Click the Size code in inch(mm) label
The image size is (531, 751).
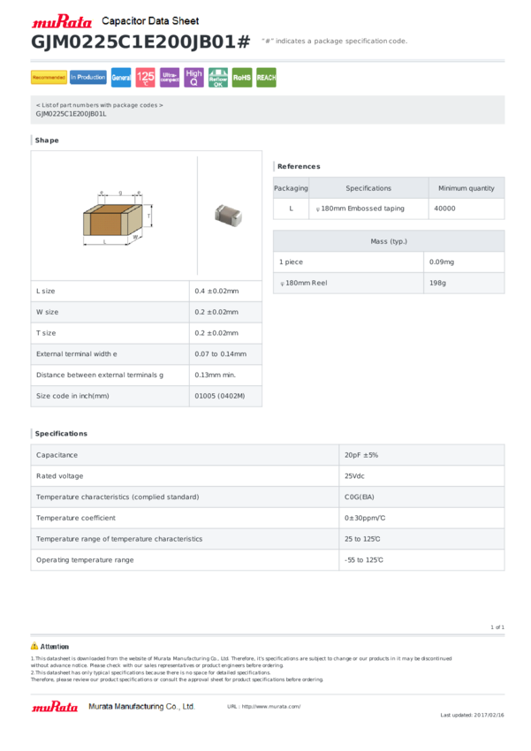(72, 396)
